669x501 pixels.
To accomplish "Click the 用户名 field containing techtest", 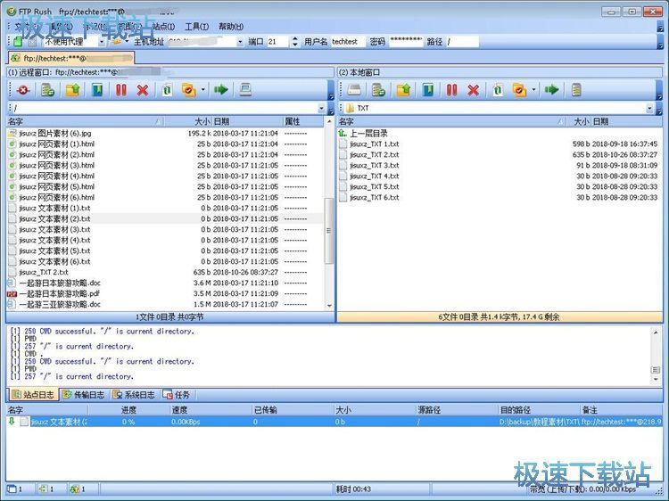I will (346, 41).
